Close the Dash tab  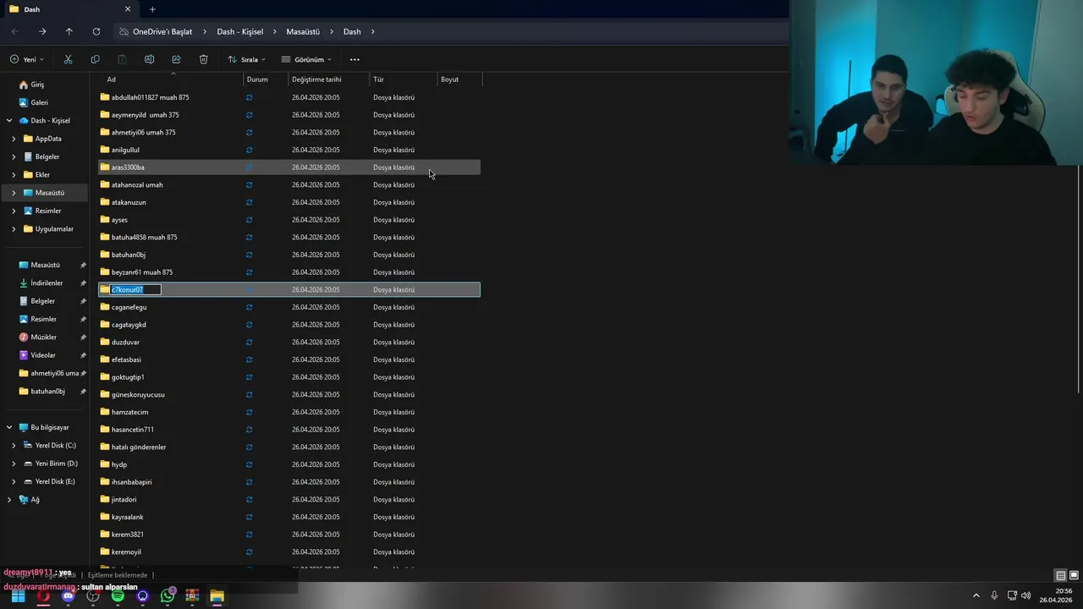[x=128, y=9]
